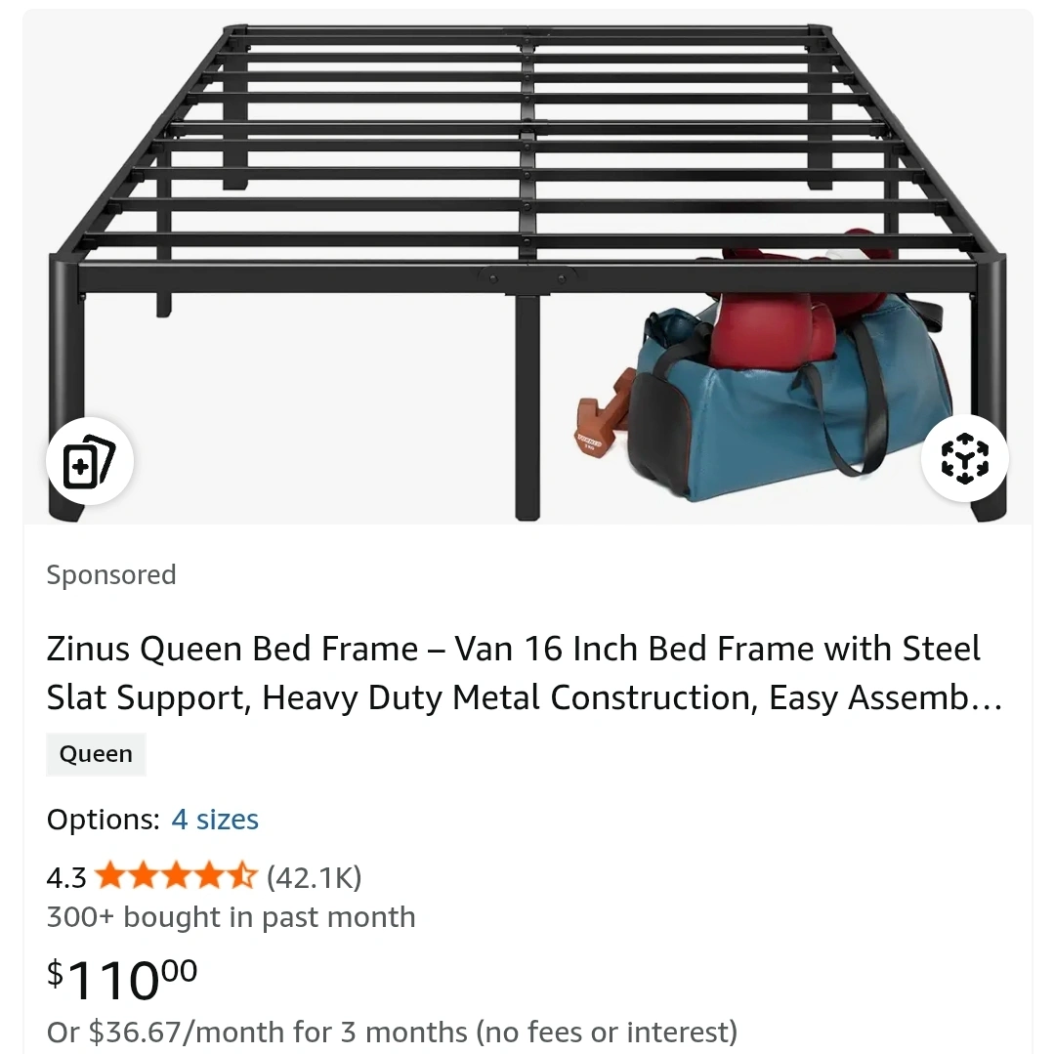The width and height of the screenshot is (1054, 1054).
Task: Click the blue gym bag in photo
Action: [790, 403]
